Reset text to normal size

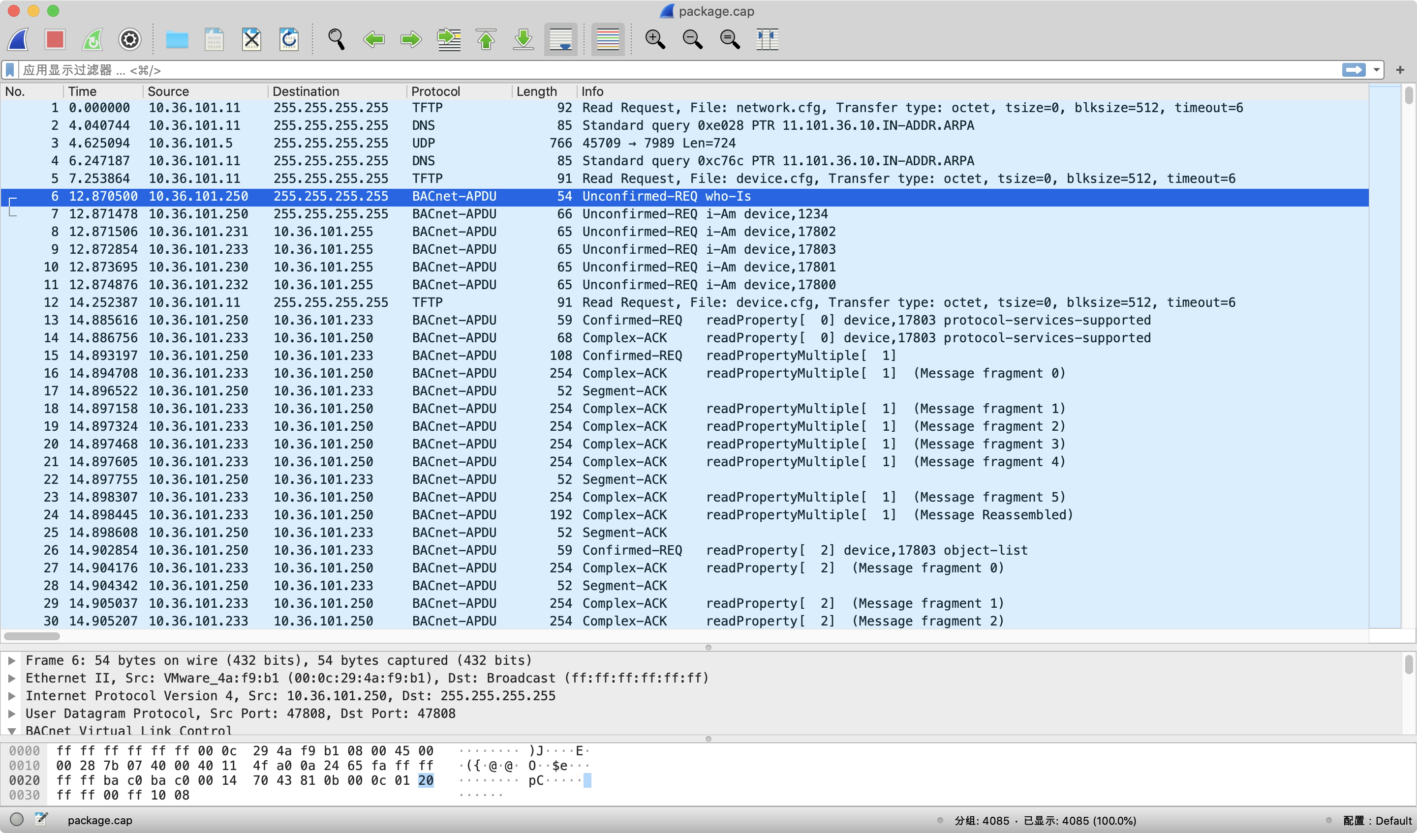click(x=730, y=39)
